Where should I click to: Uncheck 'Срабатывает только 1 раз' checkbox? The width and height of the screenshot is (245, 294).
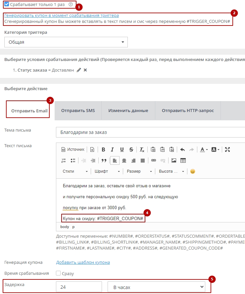point(7,5)
